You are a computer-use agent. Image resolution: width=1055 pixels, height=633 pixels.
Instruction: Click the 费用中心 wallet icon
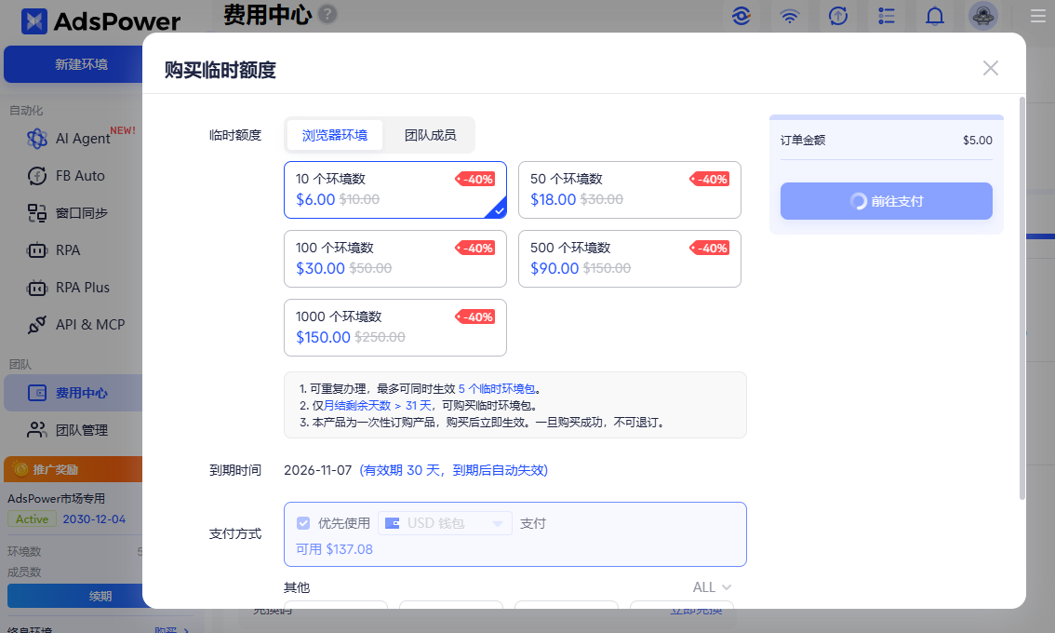37,393
